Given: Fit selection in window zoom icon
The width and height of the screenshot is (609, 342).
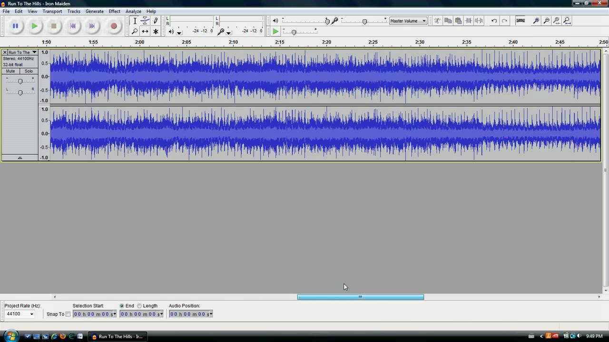Looking at the screenshot, I should (557, 20).
